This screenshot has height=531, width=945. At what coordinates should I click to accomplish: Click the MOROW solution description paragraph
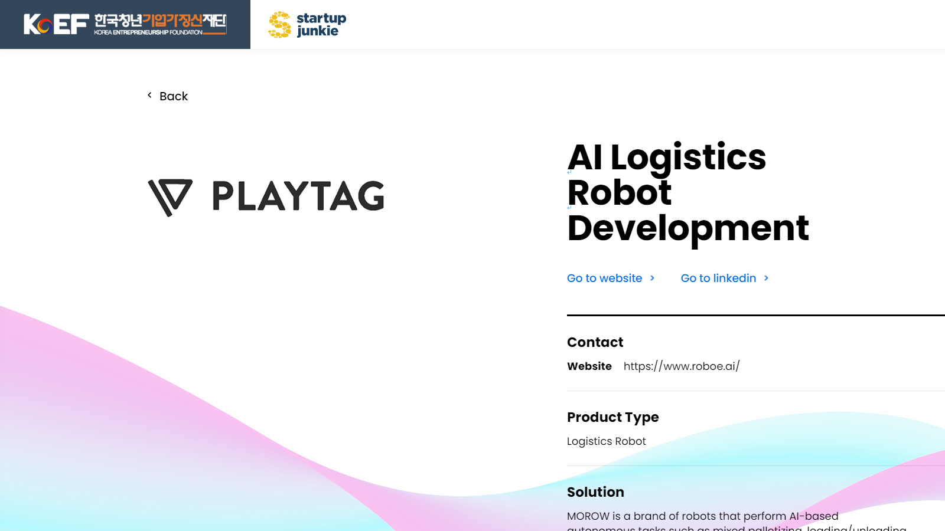pyautogui.click(x=737, y=521)
